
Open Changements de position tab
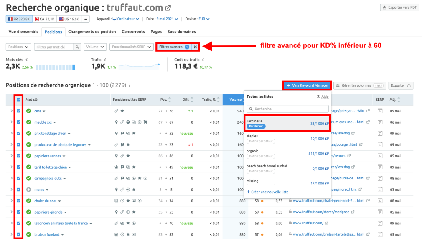pos(92,32)
